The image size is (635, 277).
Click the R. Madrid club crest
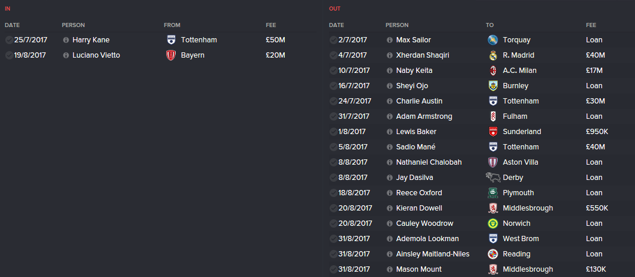point(493,55)
